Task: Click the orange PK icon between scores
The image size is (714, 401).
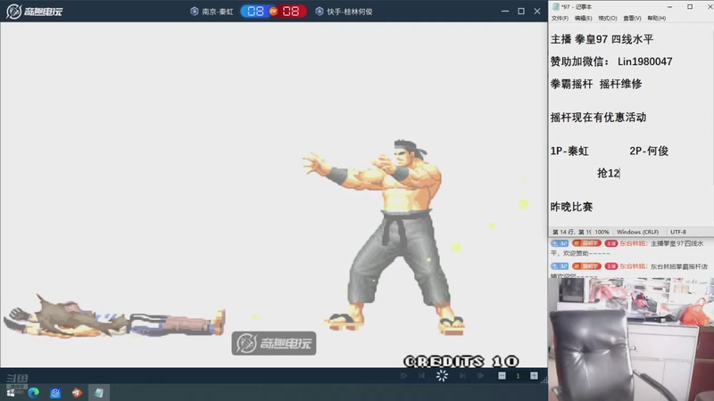Action: click(x=273, y=11)
